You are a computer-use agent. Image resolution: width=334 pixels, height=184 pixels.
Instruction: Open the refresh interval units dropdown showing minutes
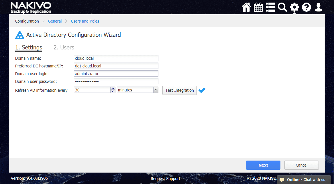[137, 90]
